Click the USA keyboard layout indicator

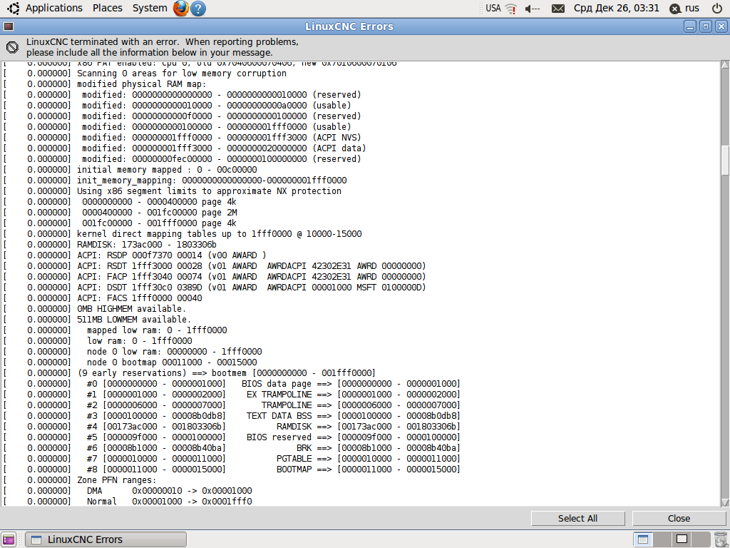click(493, 8)
